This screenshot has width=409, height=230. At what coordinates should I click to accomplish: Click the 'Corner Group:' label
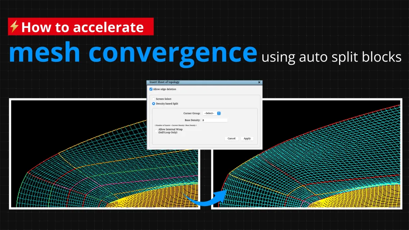(192, 113)
